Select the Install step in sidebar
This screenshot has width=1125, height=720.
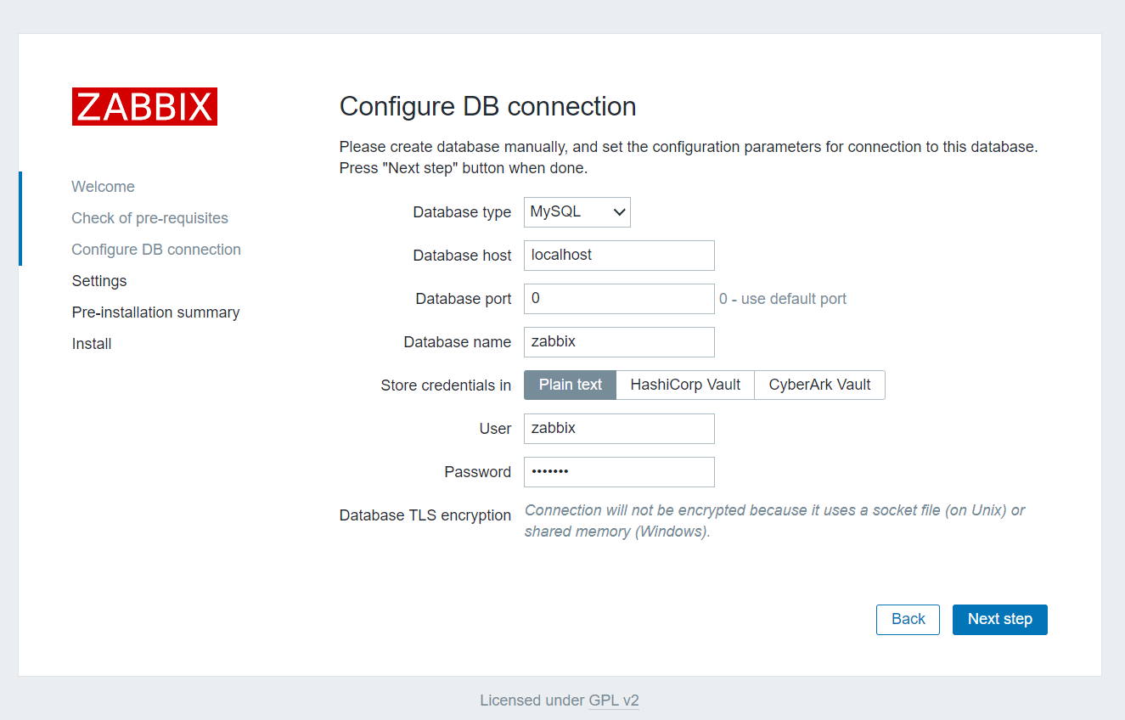pyautogui.click(x=92, y=344)
